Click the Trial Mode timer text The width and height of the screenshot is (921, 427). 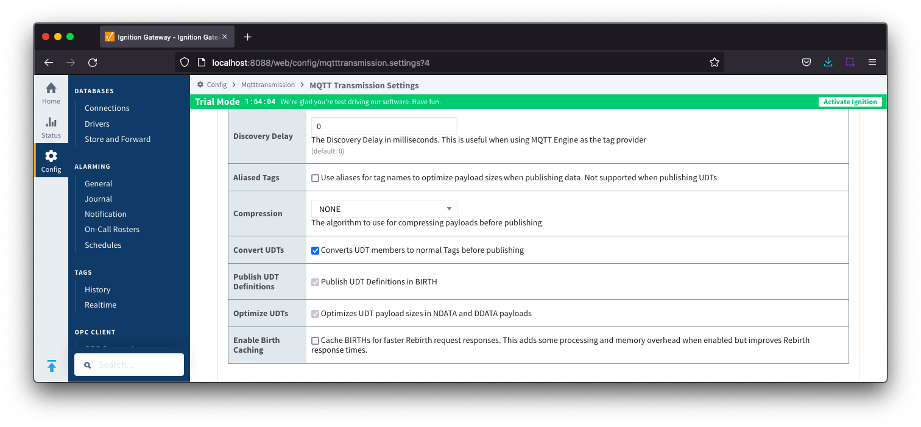pos(260,102)
